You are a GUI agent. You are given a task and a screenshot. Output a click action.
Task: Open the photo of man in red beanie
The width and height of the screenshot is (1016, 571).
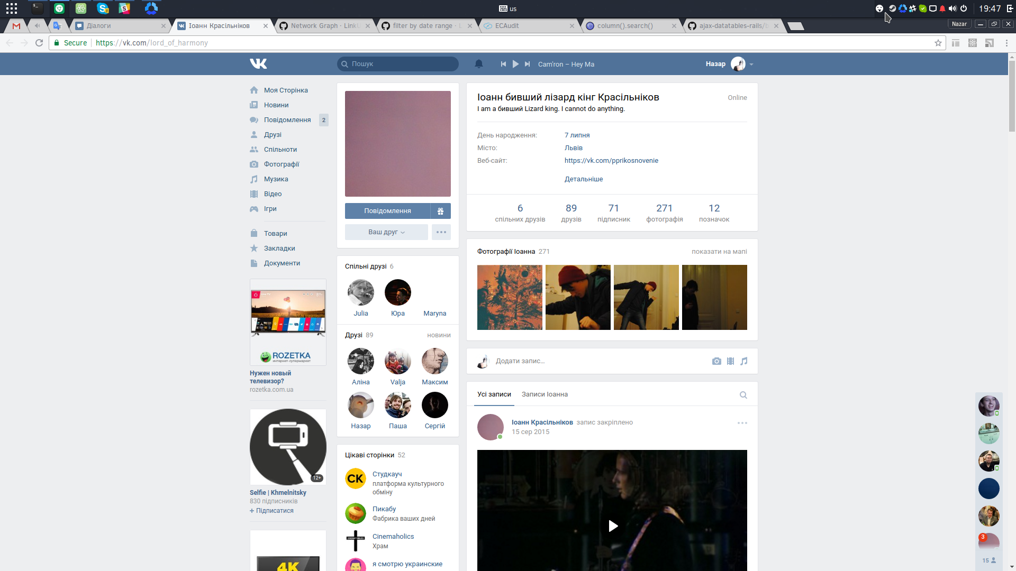click(578, 298)
